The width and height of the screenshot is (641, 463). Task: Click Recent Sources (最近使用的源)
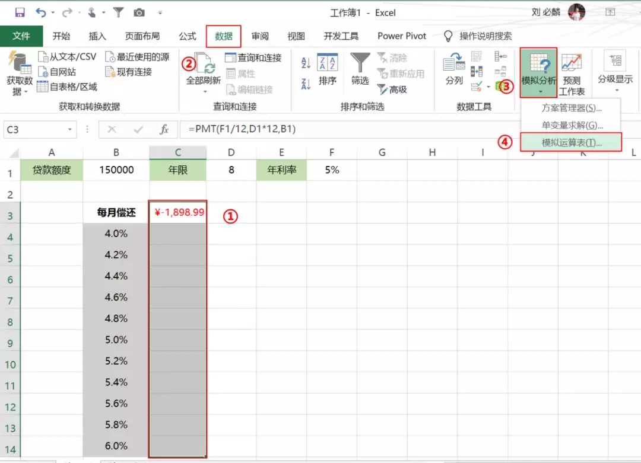point(137,57)
